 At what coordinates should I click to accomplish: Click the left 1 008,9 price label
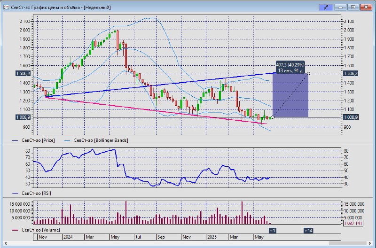click(x=23, y=117)
